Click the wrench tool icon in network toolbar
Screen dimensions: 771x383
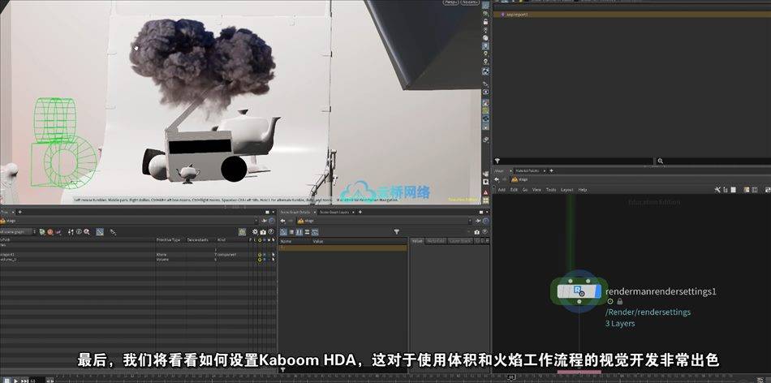point(717,190)
